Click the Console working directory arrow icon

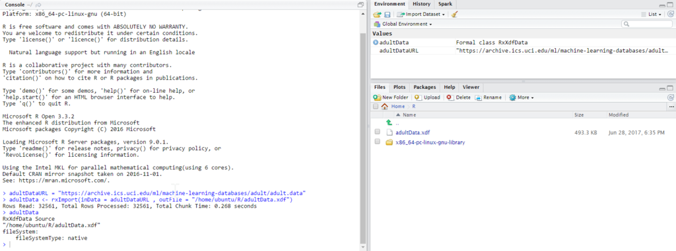point(38,5)
